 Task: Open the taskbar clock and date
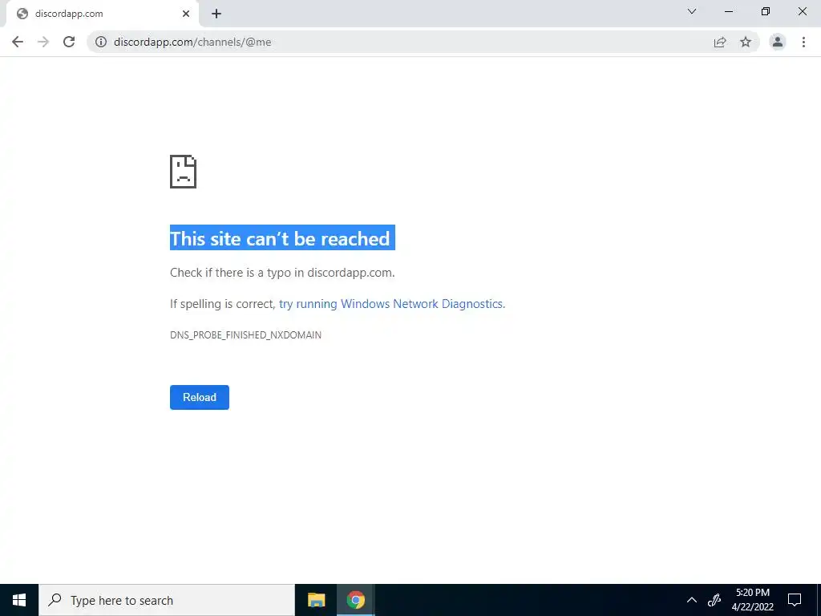pos(752,600)
